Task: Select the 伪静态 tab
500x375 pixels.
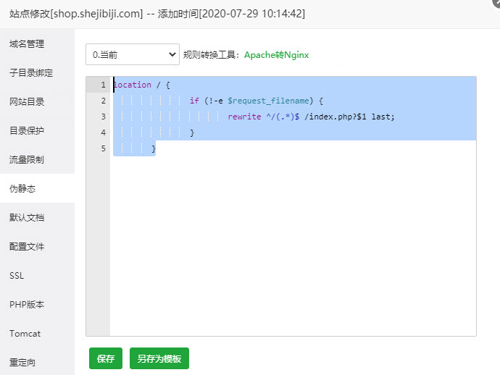Action: [22, 189]
